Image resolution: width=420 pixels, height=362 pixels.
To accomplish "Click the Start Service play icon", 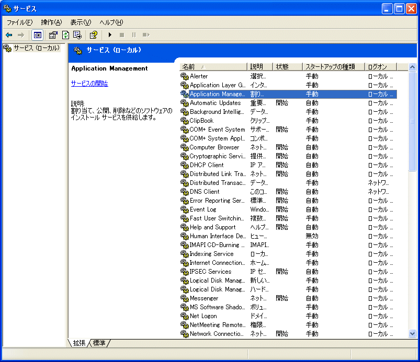I will click(x=110, y=35).
